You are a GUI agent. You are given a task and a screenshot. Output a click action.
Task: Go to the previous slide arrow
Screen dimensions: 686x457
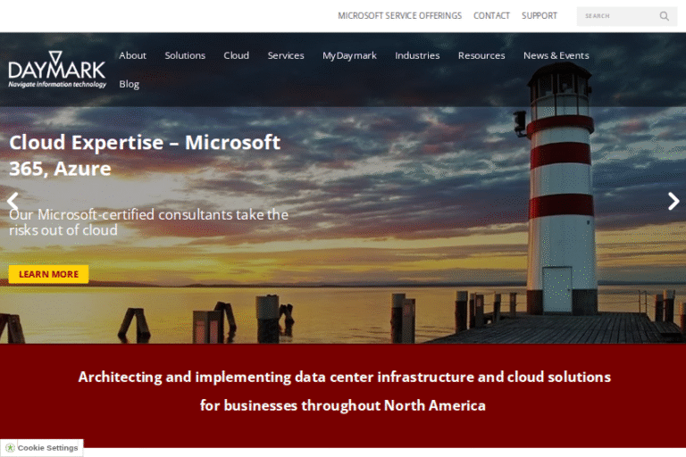[13, 202]
